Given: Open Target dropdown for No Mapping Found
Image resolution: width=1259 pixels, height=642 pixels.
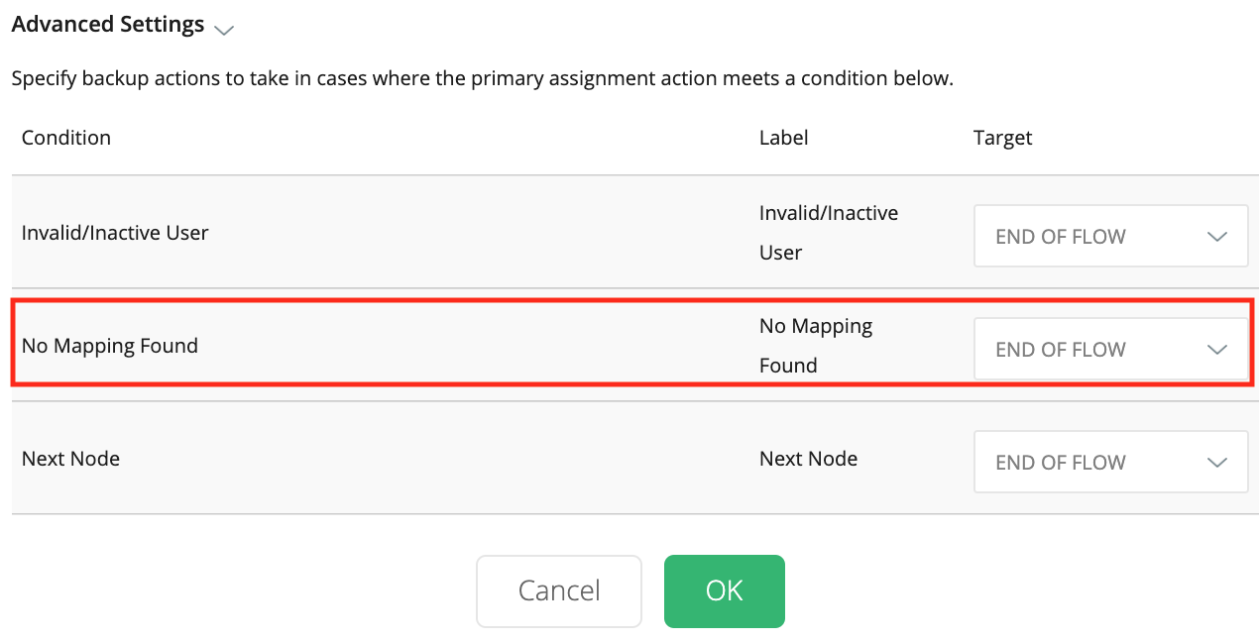Looking at the screenshot, I should [1109, 350].
